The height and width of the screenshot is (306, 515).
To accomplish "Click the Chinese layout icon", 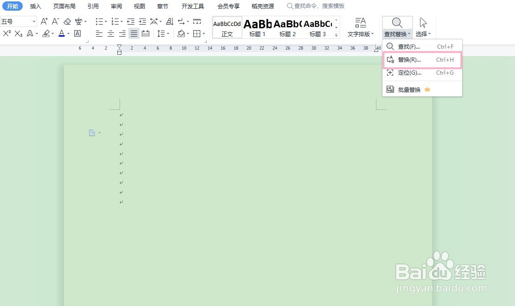I will 154,22.
